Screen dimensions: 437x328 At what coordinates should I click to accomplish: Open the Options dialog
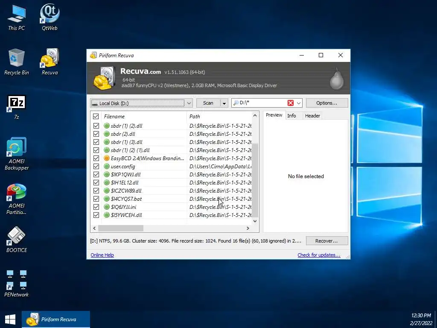tap(326, 103)
